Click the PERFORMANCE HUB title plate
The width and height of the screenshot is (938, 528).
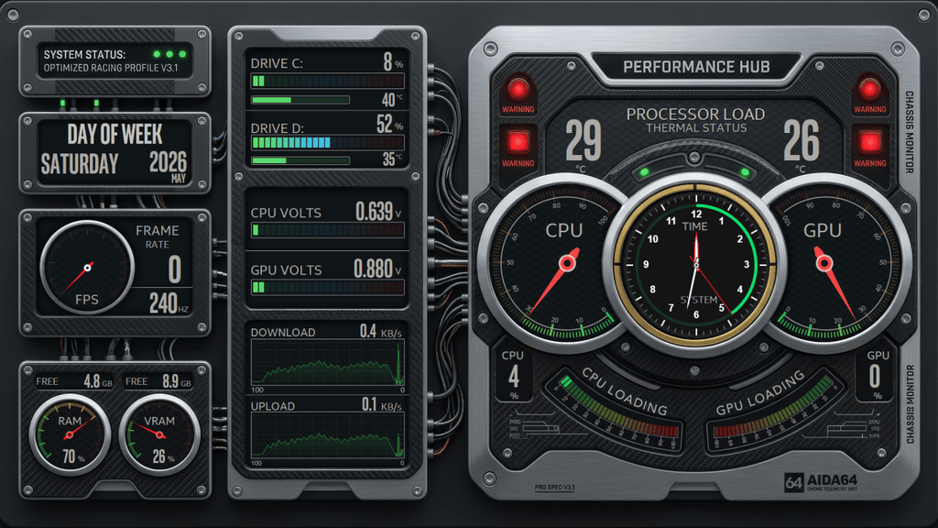click(696, 67)
